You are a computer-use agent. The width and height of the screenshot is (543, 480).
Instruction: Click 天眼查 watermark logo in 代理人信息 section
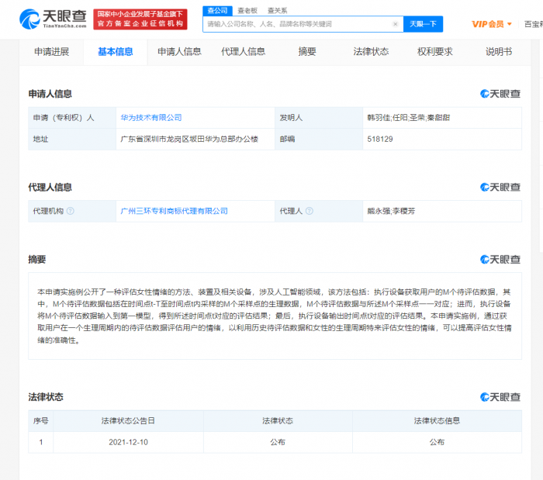(x=500, y=188)
